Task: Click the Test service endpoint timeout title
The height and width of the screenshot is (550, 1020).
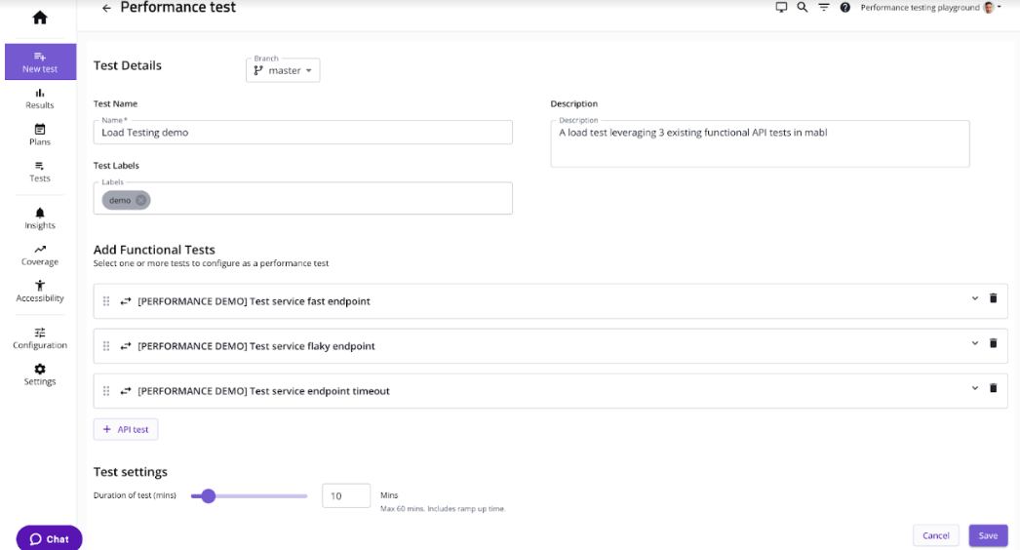Action: tap(263, 391)
